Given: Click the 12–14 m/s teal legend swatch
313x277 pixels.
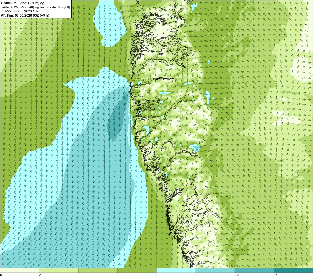Looking at the screenshot, I should tap(254, 270).
